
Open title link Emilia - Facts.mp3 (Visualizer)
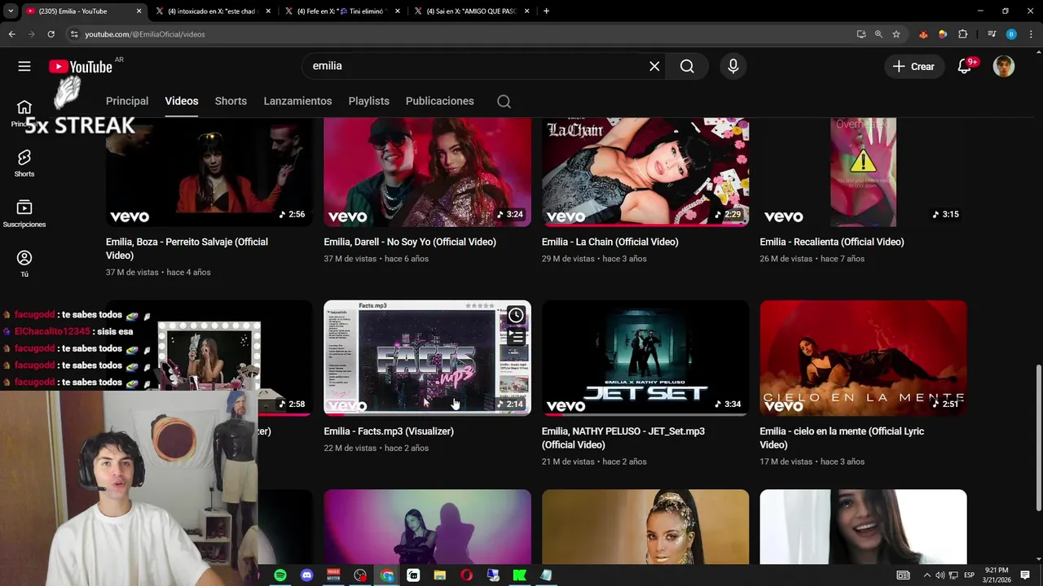pos(389,431)
